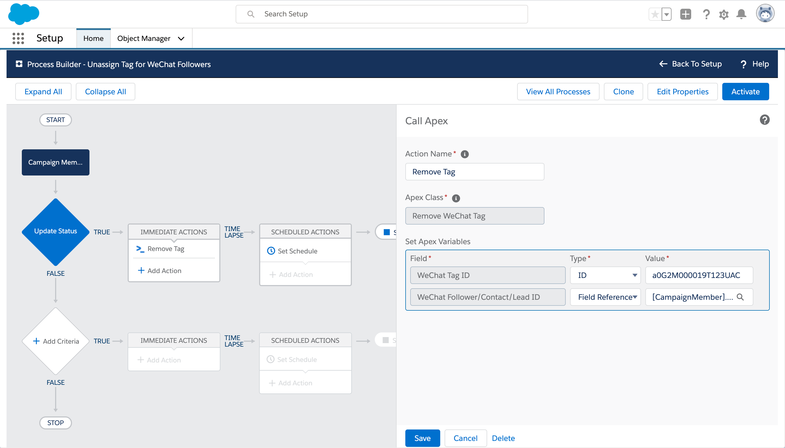Image resolution: width=785 pixels, height=448 pixels.
Task: Click the Action Name input field
Action: (x=474, y=172)
